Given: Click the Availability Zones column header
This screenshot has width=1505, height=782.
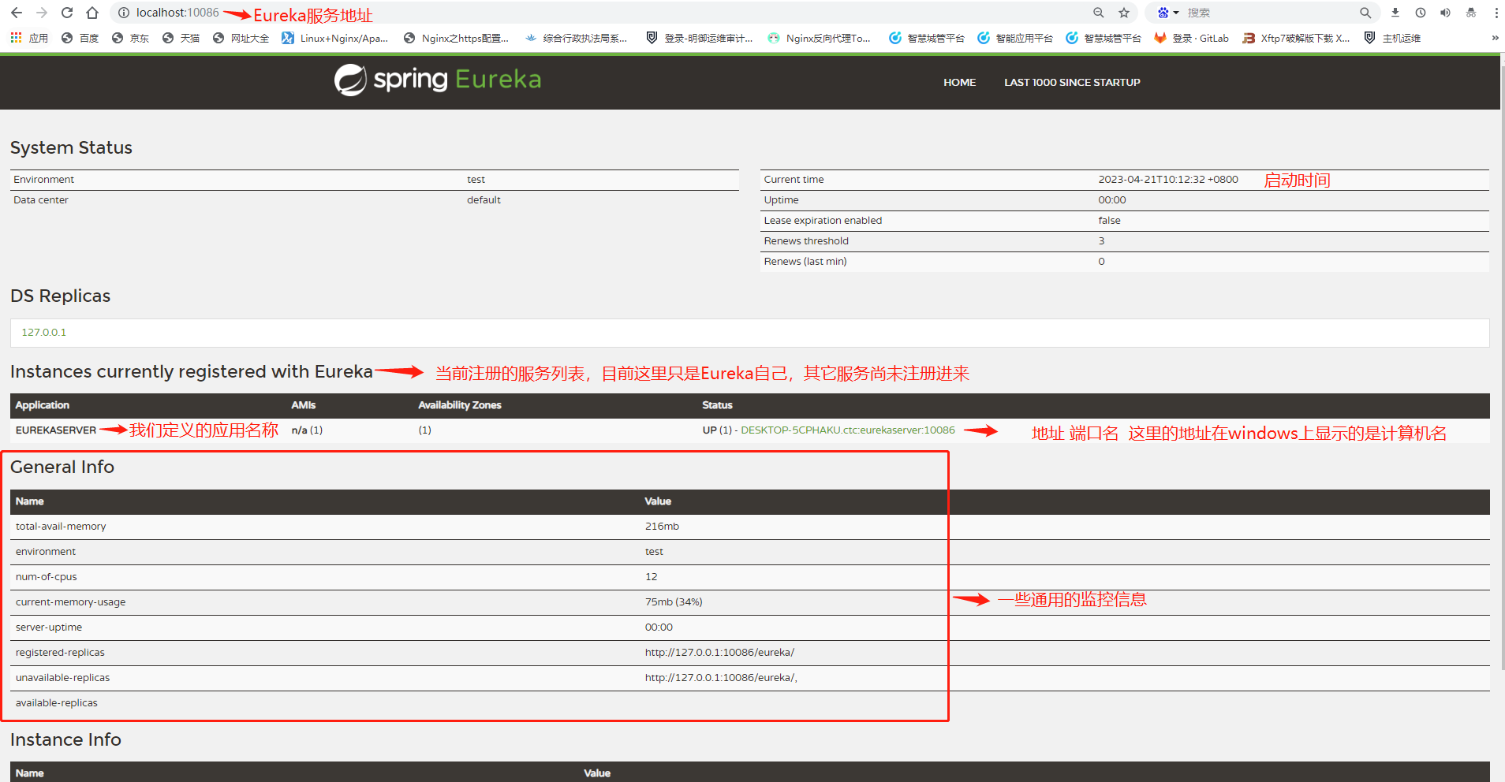Looking at the screenshot, I should click(x=460, y=404).
